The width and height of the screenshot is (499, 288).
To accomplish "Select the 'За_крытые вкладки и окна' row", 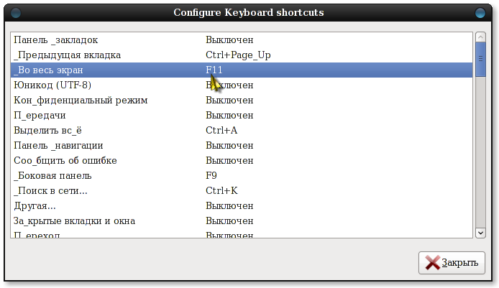I will pyautogui.click(x=242, y=221).
